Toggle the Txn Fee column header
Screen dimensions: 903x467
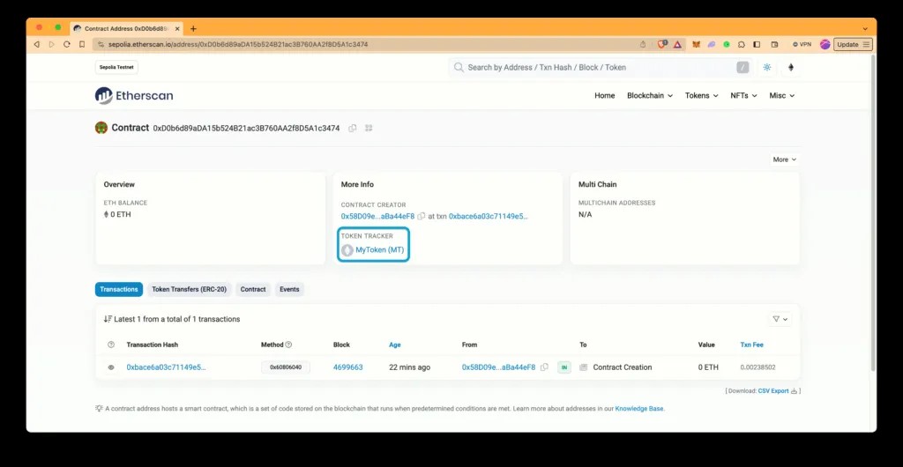coord(751,345)
